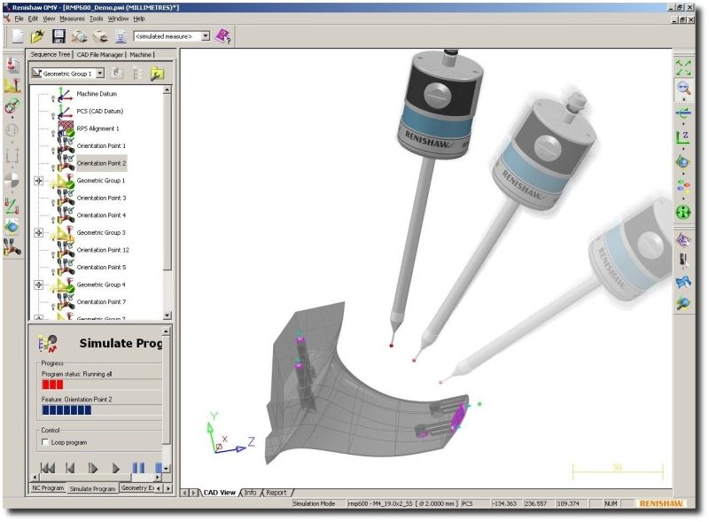Click the green Z axes icon in left toolbar

[x=12, y=206]
